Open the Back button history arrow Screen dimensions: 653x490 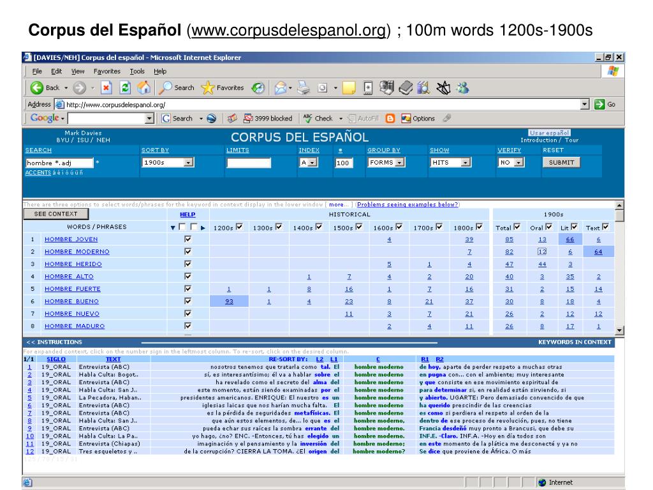[x=66, y=88]
